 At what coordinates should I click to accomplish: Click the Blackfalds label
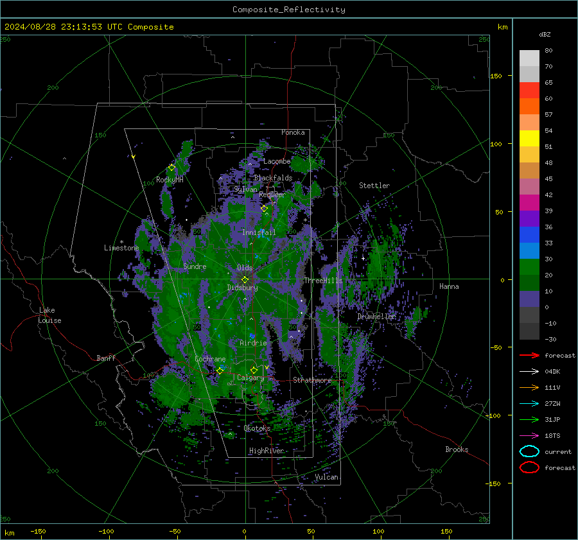[273, 178]
